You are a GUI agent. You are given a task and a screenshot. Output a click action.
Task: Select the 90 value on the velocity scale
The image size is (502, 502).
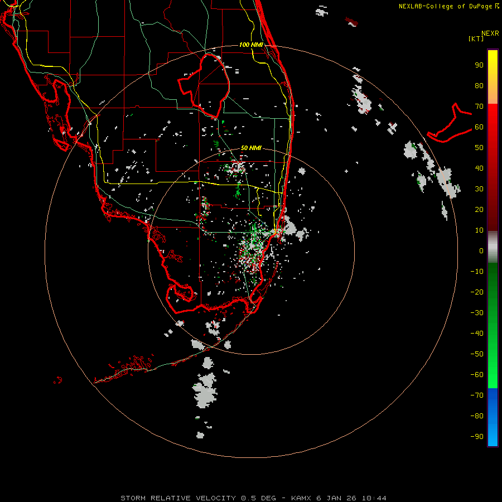tap(479, 65)
